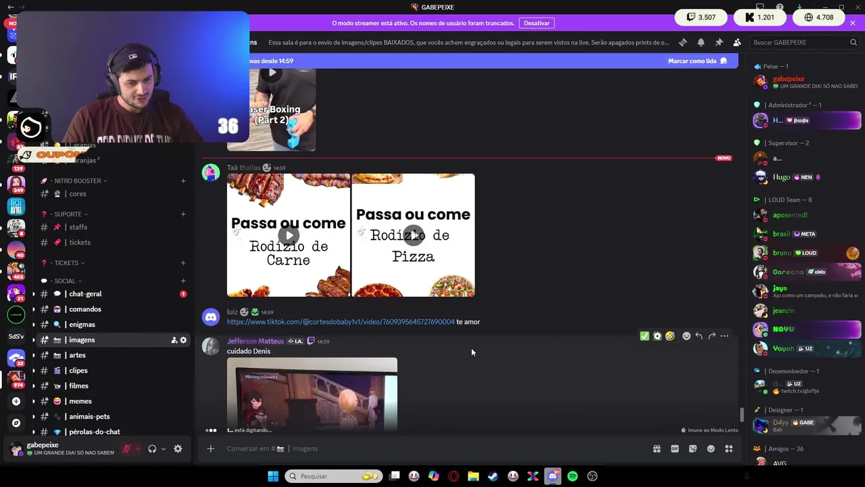Open OBS Studio from the taskbar

click(x=593, y=476)
